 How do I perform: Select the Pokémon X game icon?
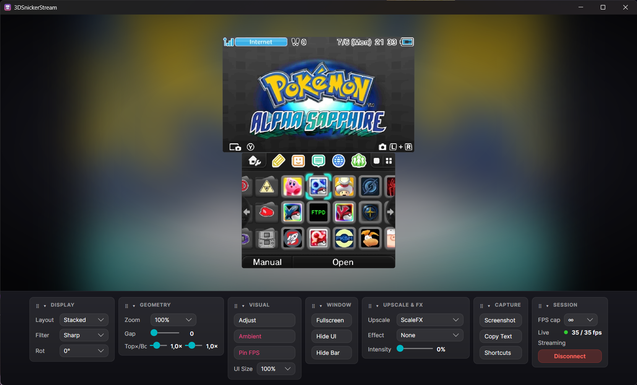293,212
